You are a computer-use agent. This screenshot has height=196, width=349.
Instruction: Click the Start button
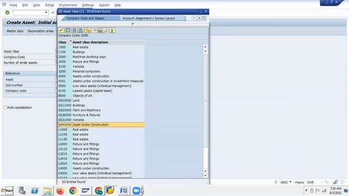pyautogui.click(x=7, y=191)
